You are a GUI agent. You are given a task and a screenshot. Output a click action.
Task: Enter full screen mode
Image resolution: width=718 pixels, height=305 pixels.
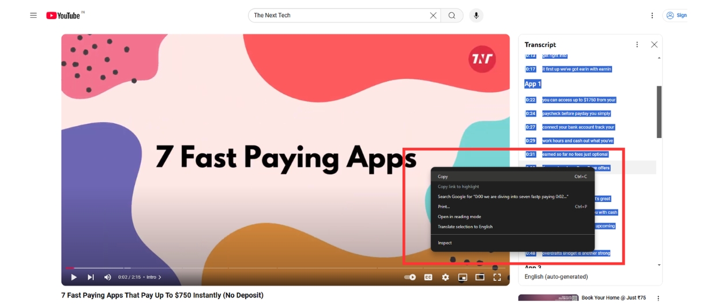(x=497, y=277)
